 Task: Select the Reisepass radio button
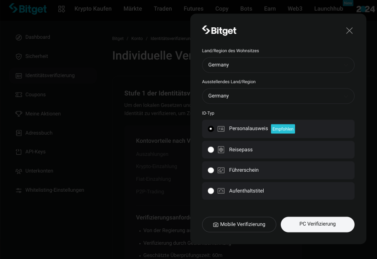[x=211, y=150]
